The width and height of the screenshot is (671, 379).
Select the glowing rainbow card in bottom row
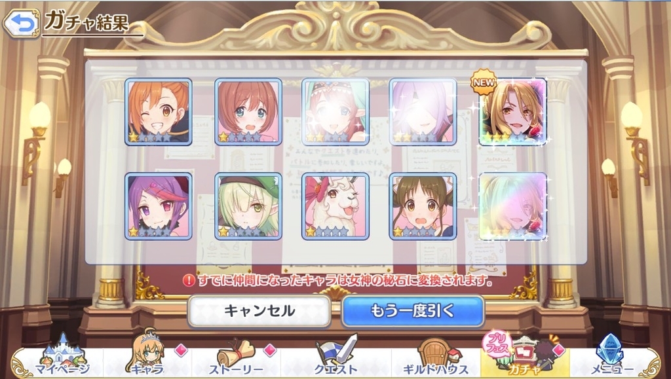(512, 206)
